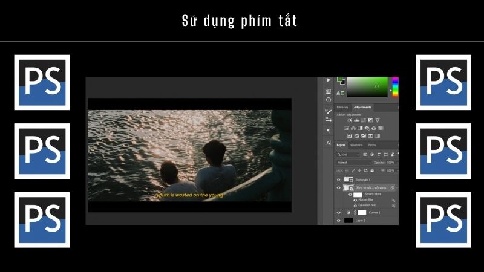Open the Fill value field
This screenshot has width=484, height=272.
(390, 170)
